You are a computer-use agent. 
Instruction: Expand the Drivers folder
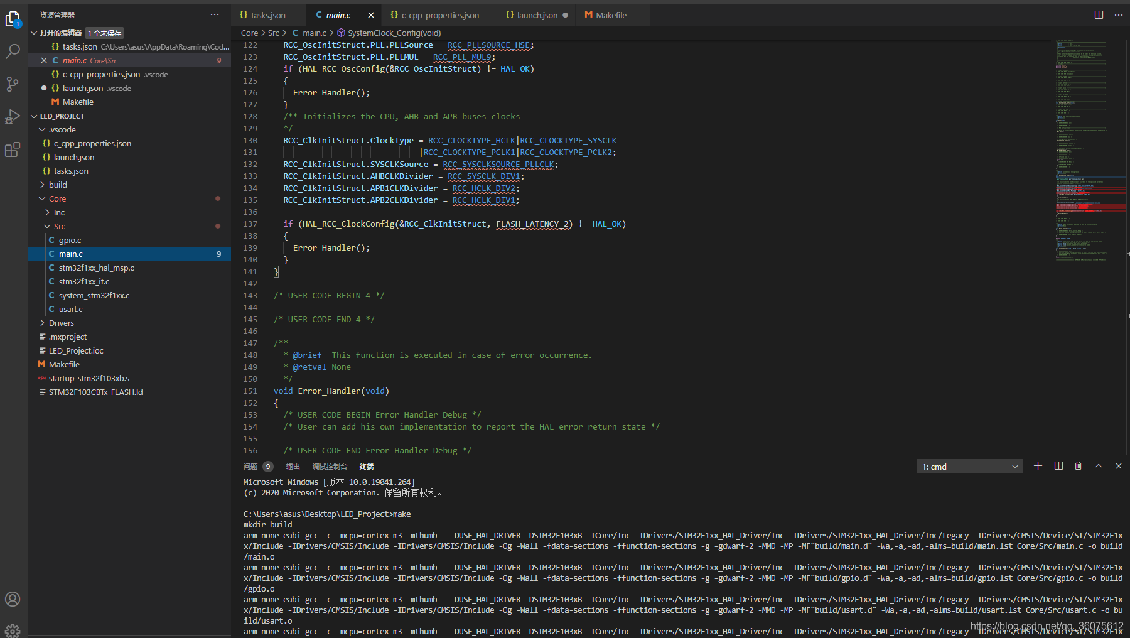point(43,323)
